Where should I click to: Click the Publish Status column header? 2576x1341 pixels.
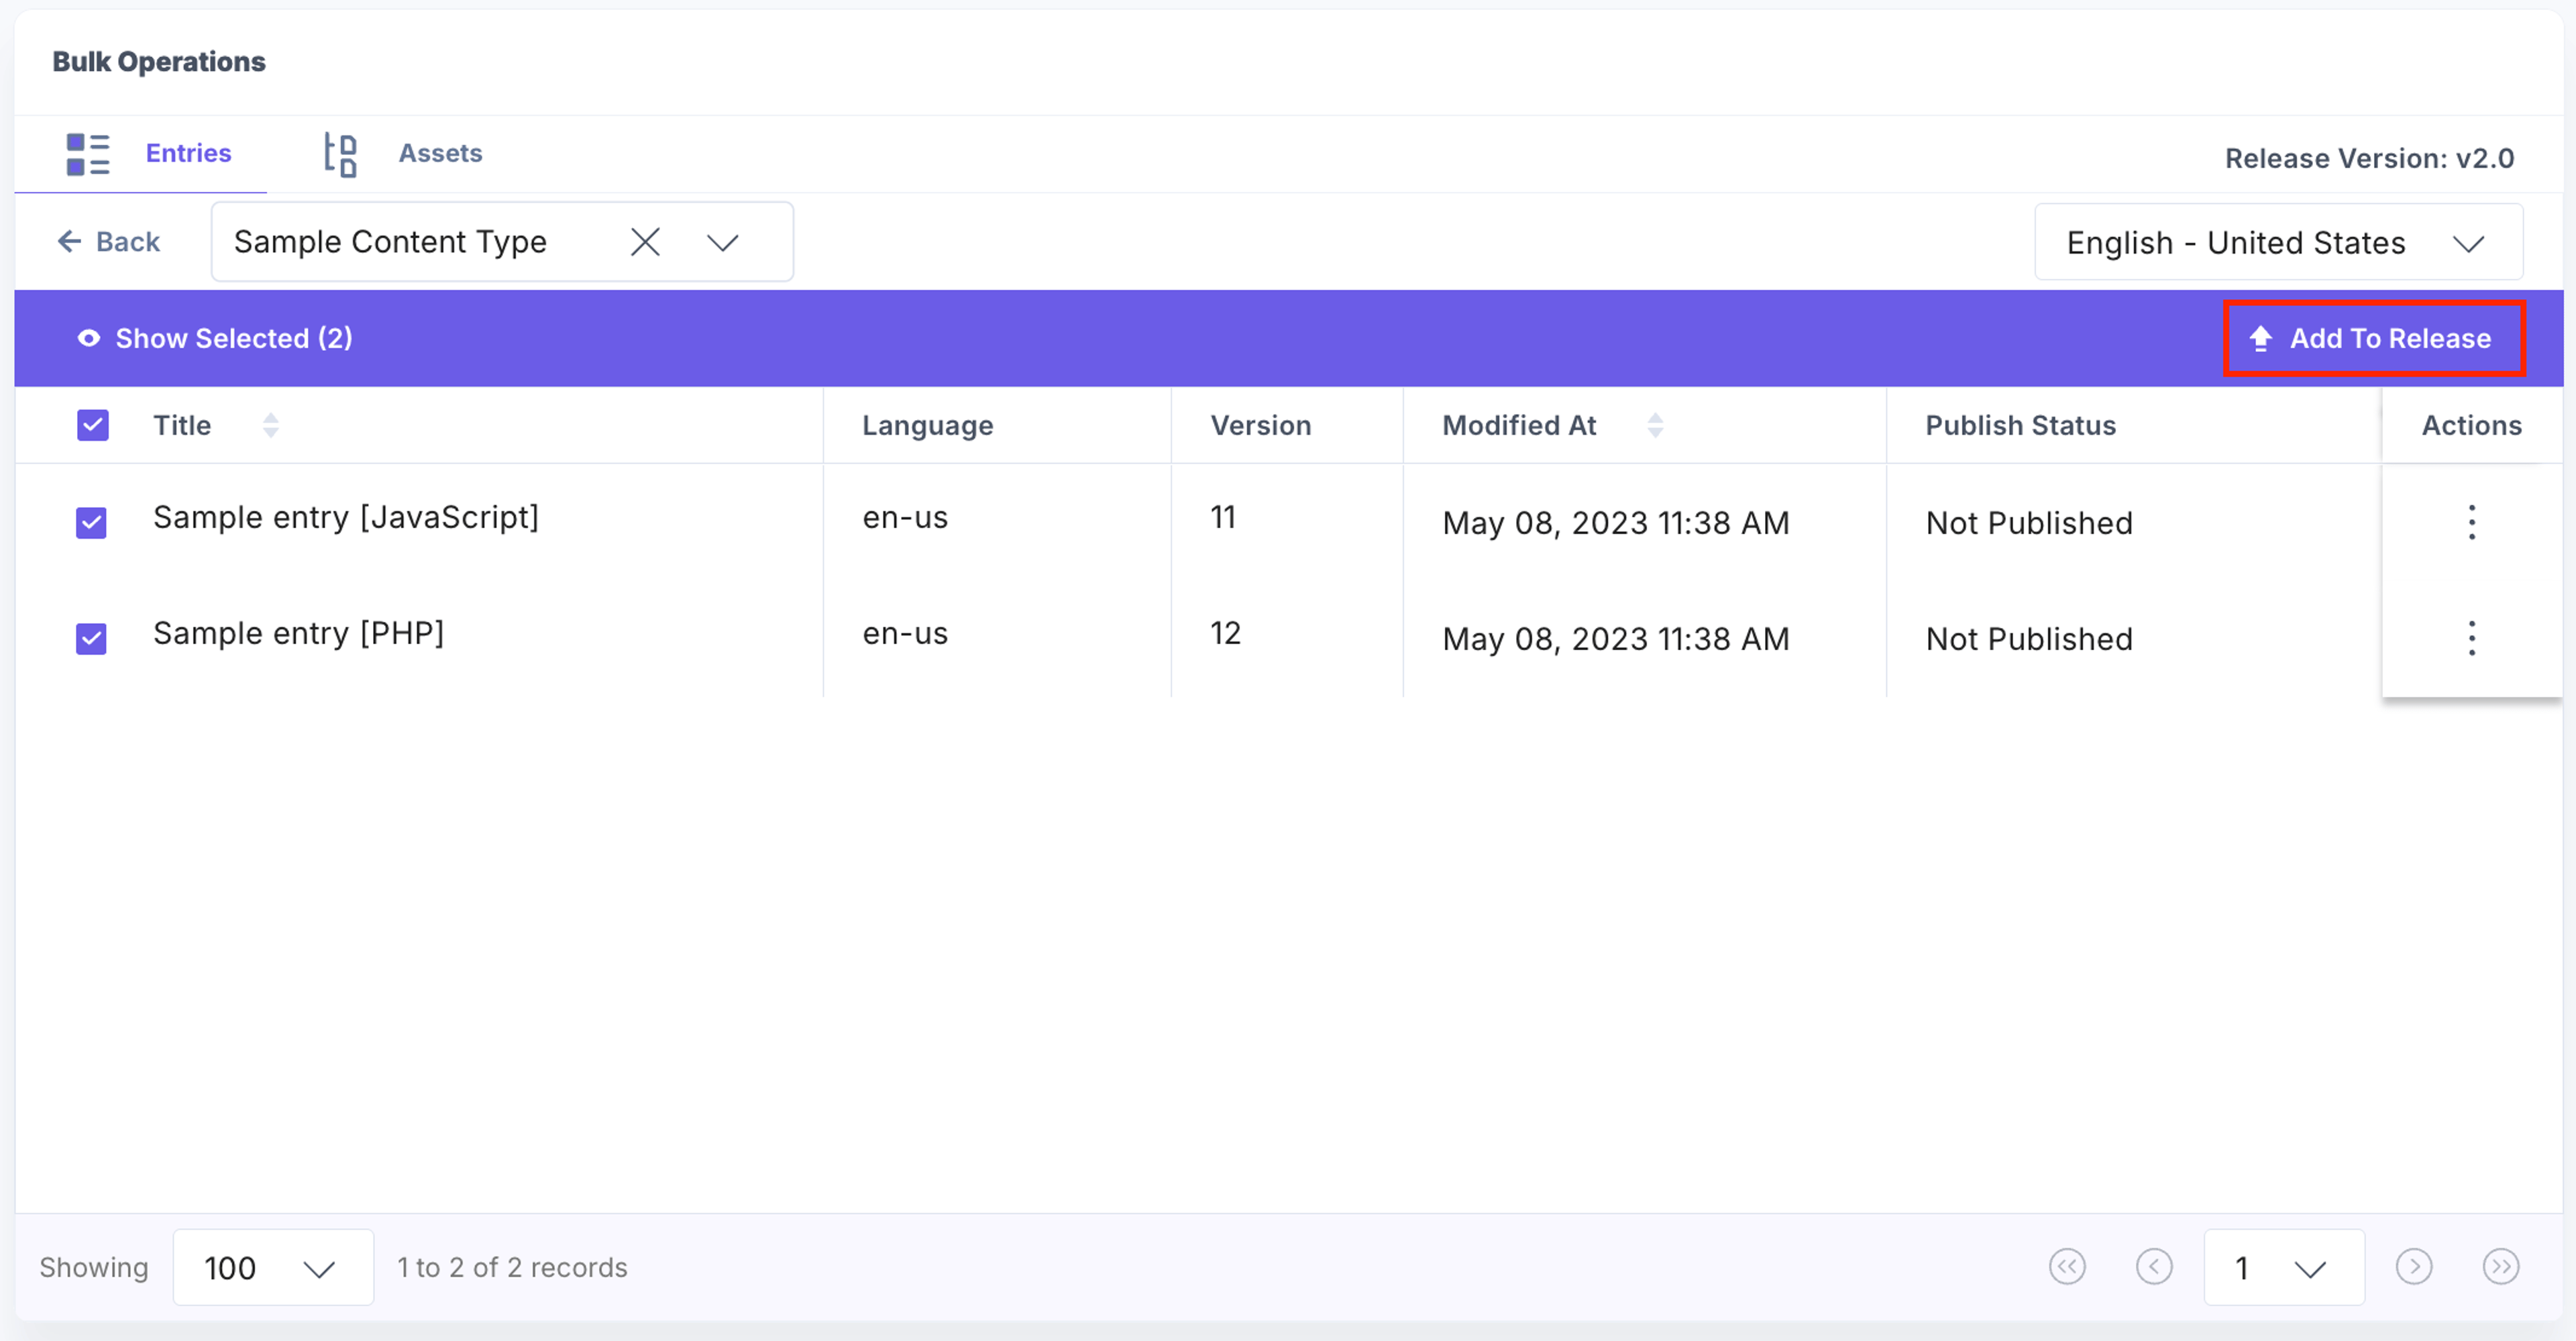click(x=2020, y=425)
